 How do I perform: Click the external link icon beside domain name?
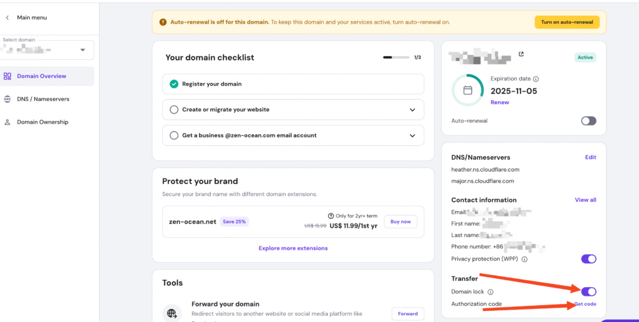coord(521,54)
